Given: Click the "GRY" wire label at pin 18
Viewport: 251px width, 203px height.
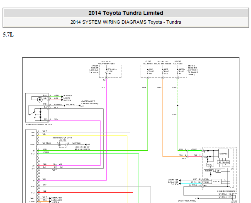Looking at the screenshot, I should (x=44, y=185).
